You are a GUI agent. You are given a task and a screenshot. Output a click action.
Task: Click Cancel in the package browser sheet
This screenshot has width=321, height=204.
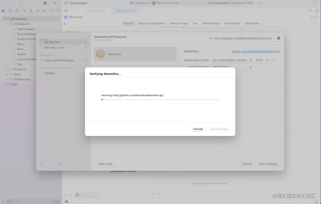pos(247,164)
